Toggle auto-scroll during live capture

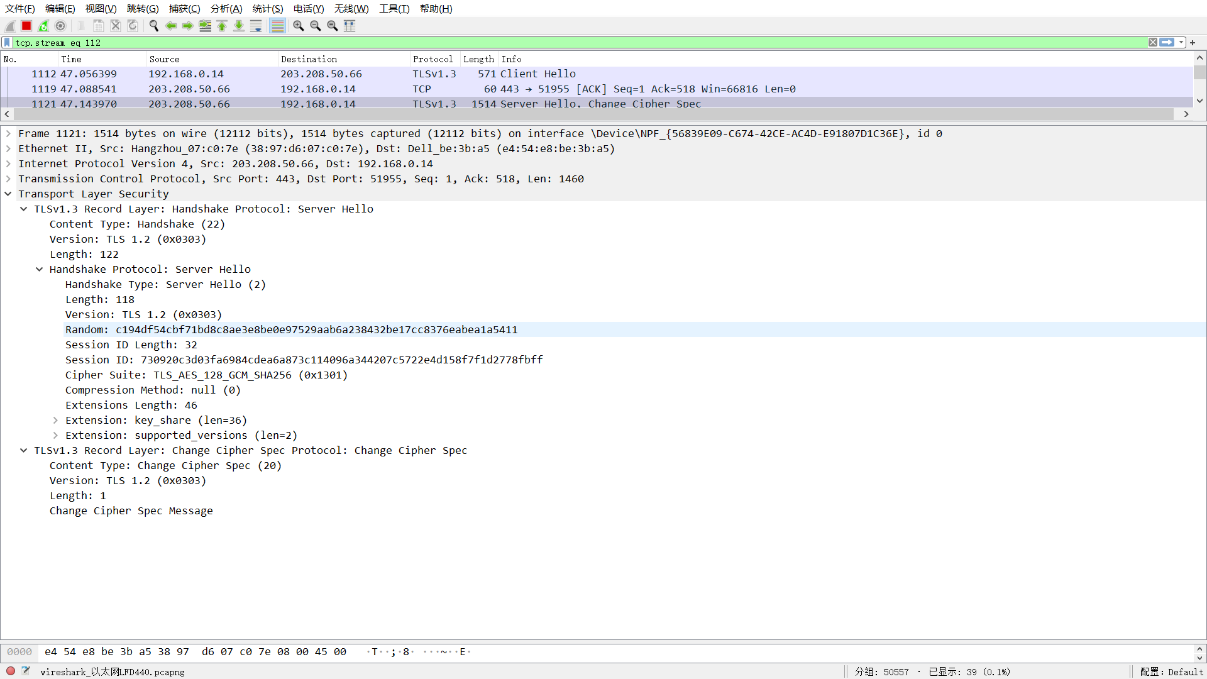coord(256,26)
